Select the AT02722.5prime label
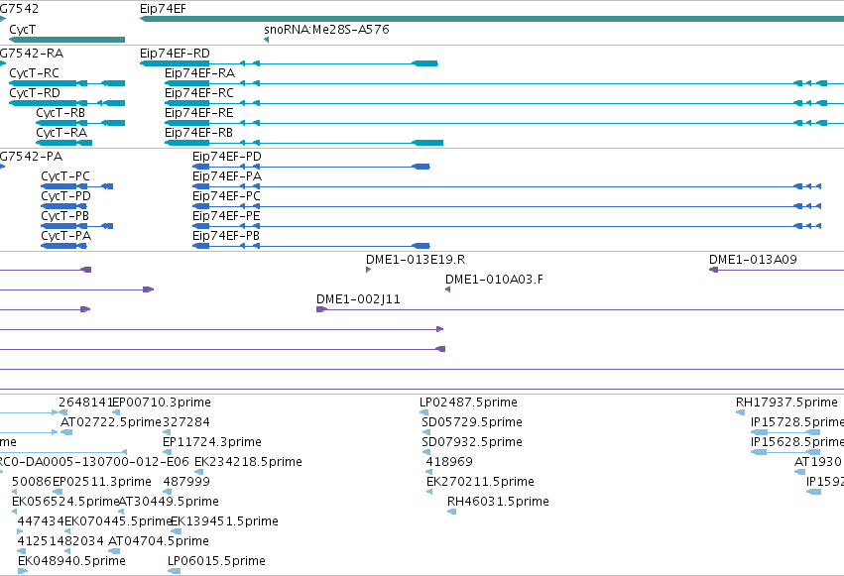The width and height of the screenshot is (844, 576). click(x=111, y=422)
